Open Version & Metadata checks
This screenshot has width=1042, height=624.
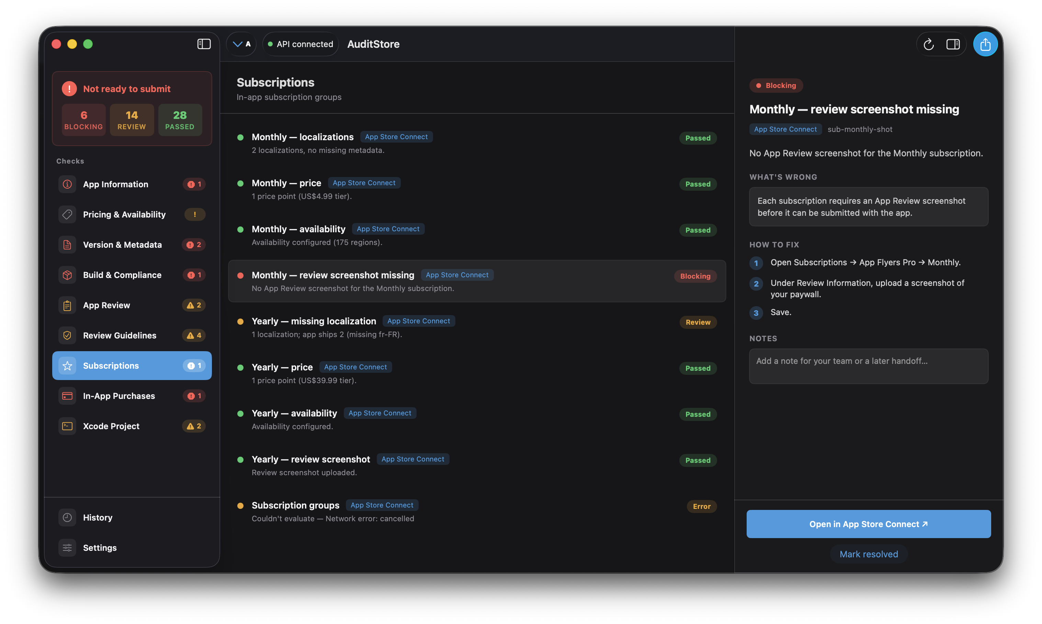pyautogui.click(x=132, y=245)
